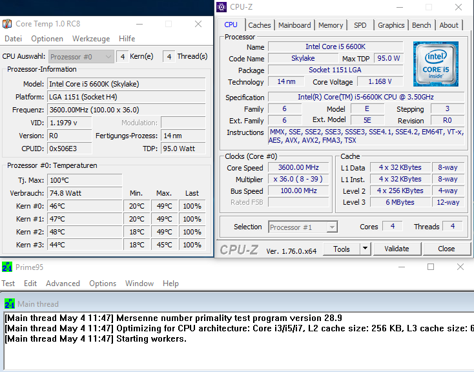
Task: Click the Prime95 title bar icon
Action: click(x=7, y=267)
